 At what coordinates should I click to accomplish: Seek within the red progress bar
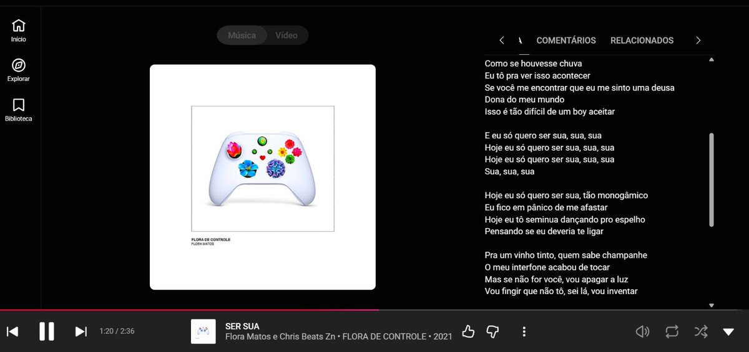[189, 310]
